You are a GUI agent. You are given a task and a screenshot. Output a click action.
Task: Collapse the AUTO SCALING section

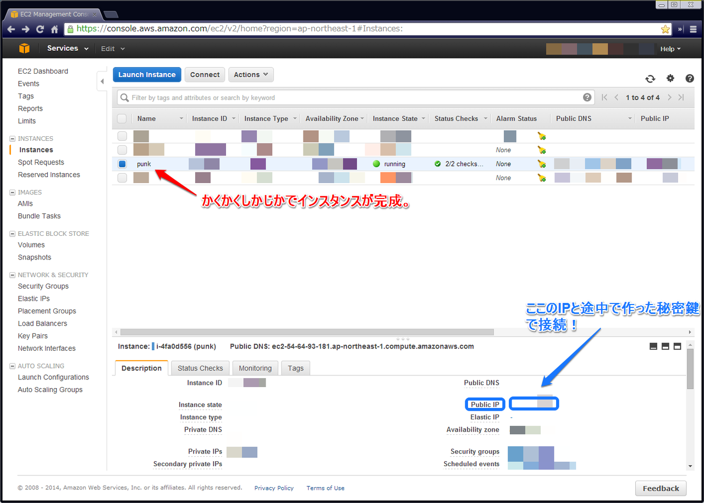[x=13, y=366]
